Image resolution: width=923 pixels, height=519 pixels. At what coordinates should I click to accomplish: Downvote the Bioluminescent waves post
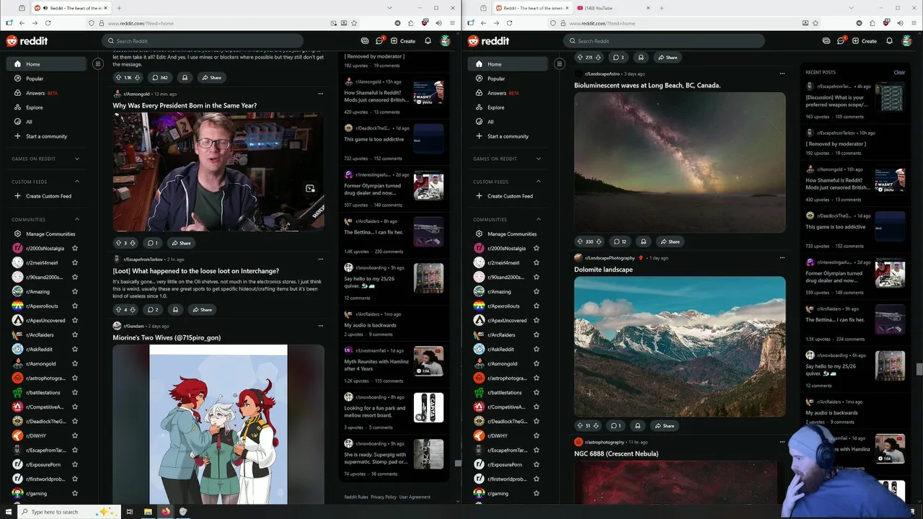click(598, 58)
